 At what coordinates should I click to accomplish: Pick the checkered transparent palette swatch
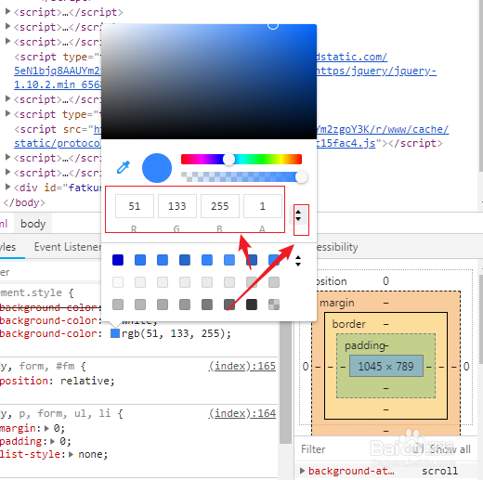(274, 305)
